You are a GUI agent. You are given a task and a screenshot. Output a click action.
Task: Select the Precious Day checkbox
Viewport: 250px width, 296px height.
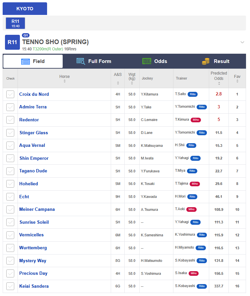(x=10, y=273)
